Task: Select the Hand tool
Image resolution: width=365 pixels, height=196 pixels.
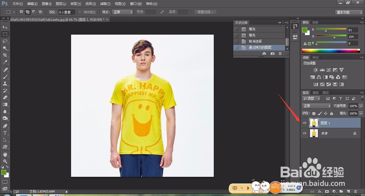Action: (x=5, y=155)
